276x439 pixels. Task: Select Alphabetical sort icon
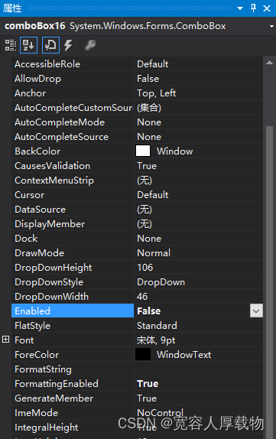[28, 45]
